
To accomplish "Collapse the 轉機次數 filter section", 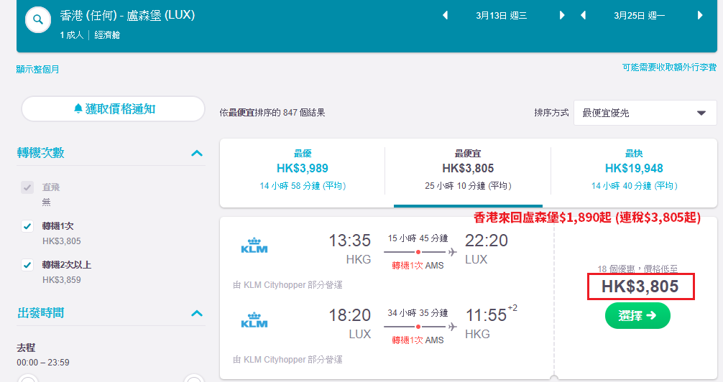I will coord(197,153).
